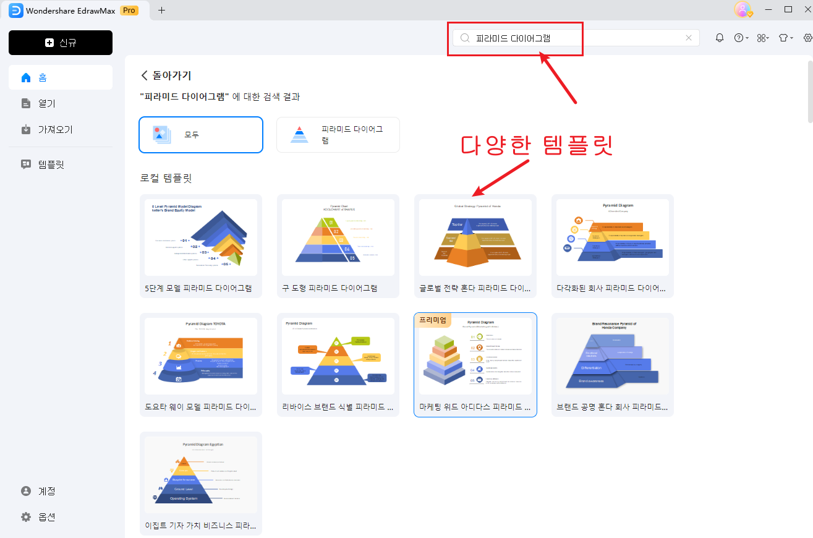The height and width of the screenshot is (538, 813).
Task: Click the 로컬 템플릿 section heading
Action: [x=166, y=178]
